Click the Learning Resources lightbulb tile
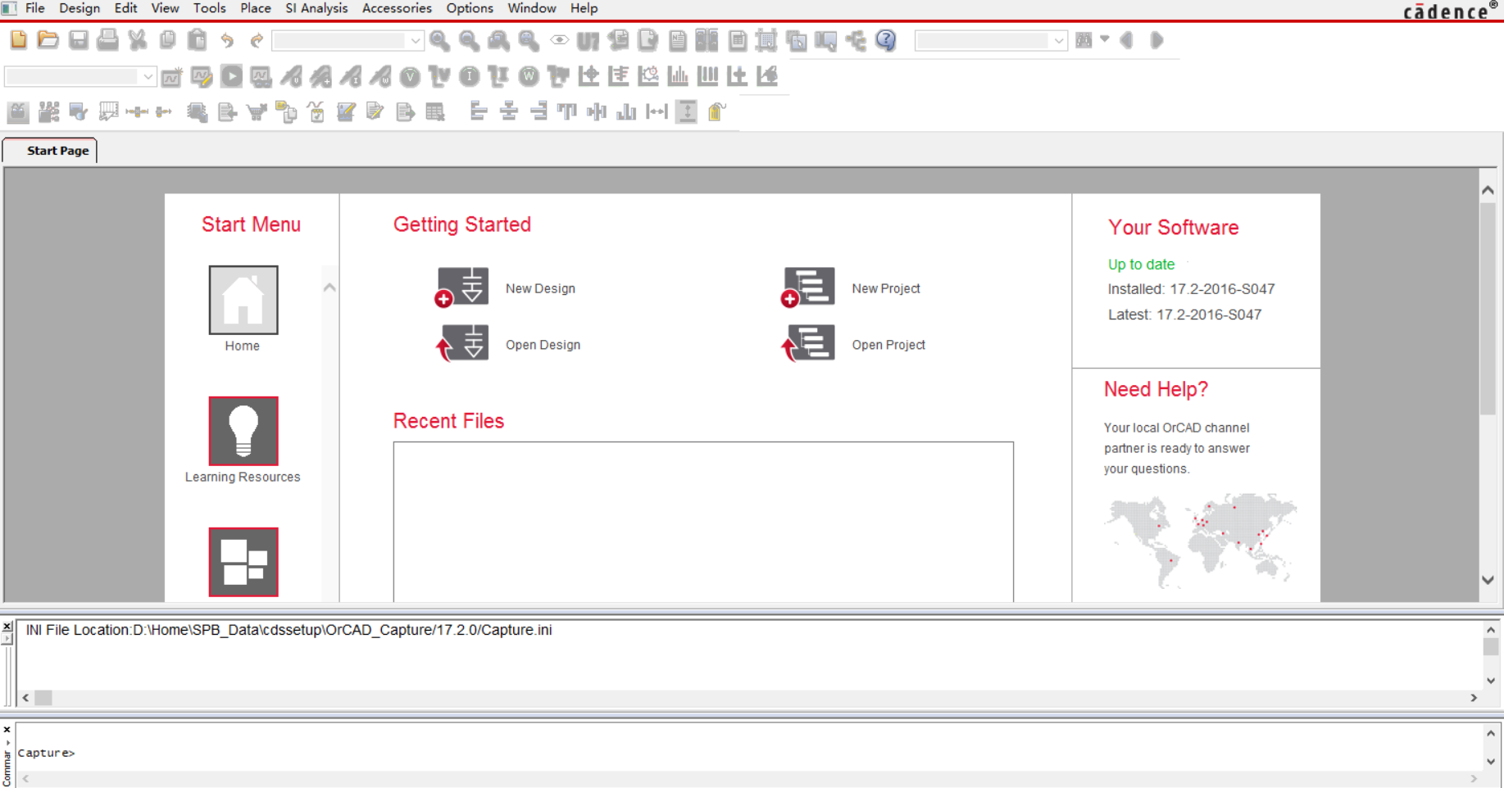 (x=243, y=431)
